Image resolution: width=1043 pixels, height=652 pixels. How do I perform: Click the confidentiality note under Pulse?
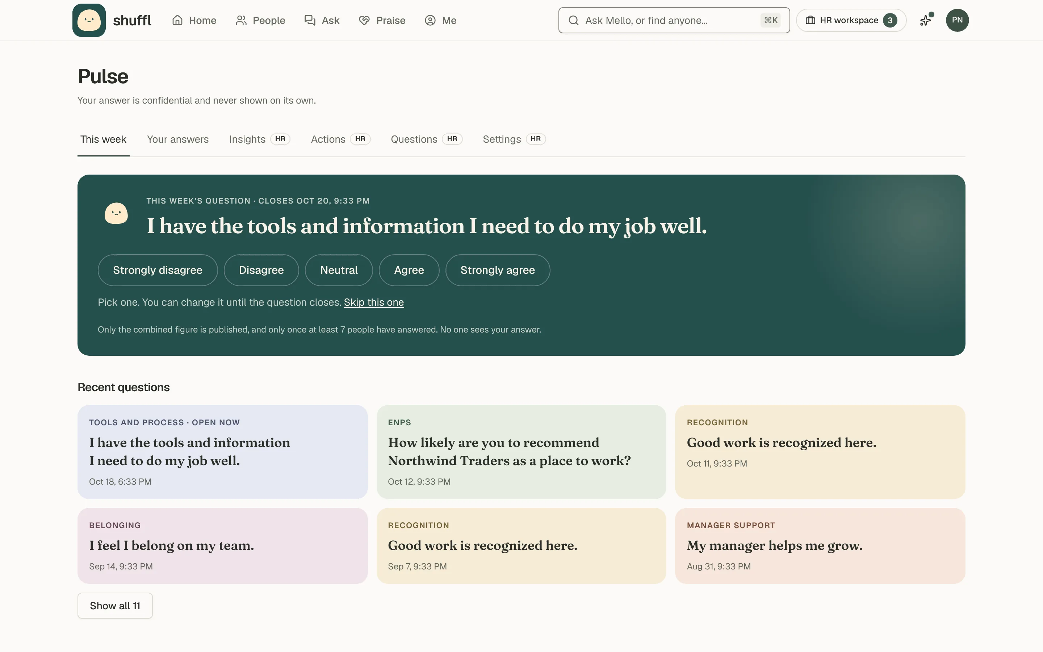coord(197,100)
